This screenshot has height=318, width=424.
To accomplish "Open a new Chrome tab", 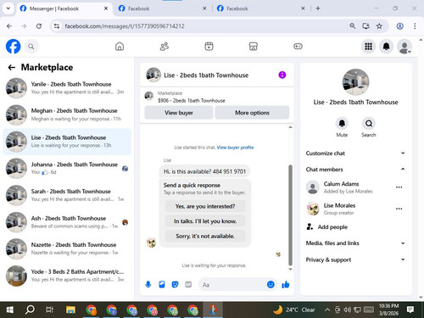I will click(318, 8).
